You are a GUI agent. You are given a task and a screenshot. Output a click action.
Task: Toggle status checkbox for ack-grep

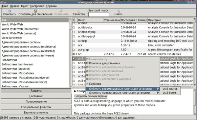pyautogui.click(x=74, y=50)
